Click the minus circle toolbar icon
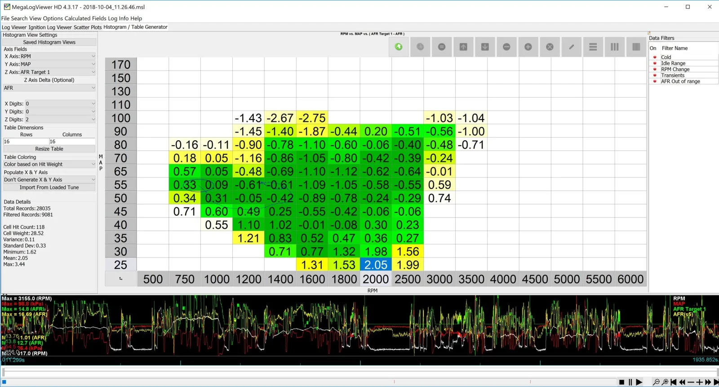Viewport: 719px width, 387px height. tap(506, 47)
